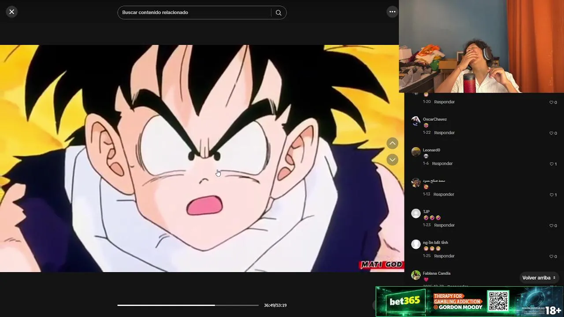
Task: Go to previous video with up chevron
Action: pos(392,143)
